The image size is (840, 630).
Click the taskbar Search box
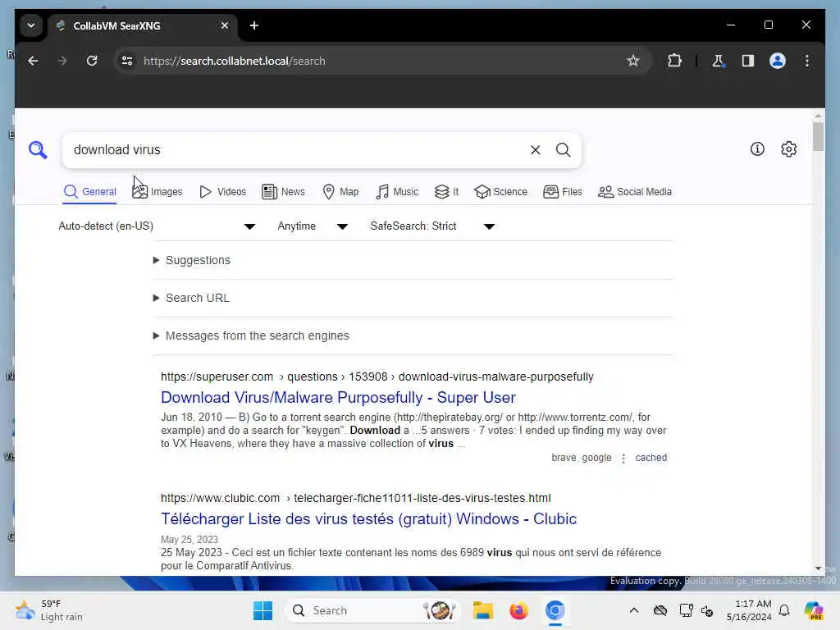click(373, 610)
